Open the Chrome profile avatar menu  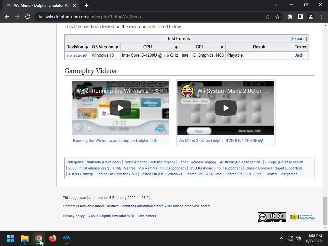pos(311,17)
